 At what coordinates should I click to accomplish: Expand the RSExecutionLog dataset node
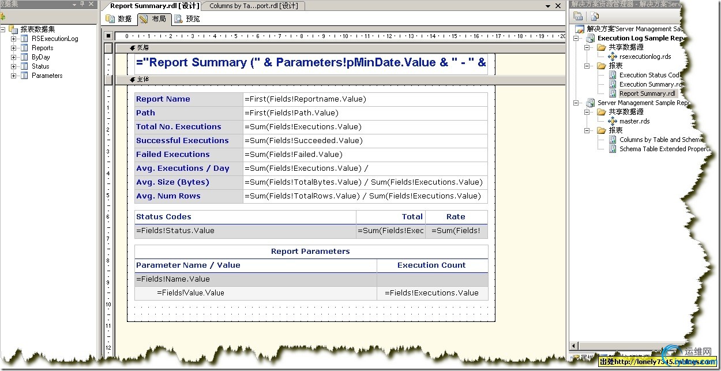click(14, 39)
